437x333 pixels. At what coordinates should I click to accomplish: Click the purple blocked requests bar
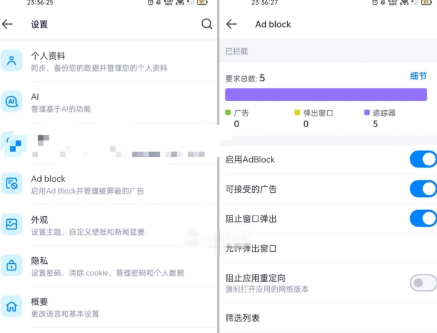click(326, 95)
